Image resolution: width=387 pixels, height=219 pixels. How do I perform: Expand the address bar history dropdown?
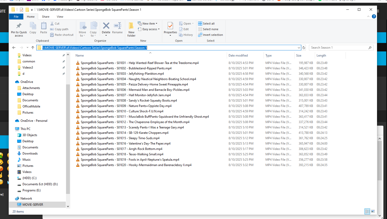click(x=299, y=48)
